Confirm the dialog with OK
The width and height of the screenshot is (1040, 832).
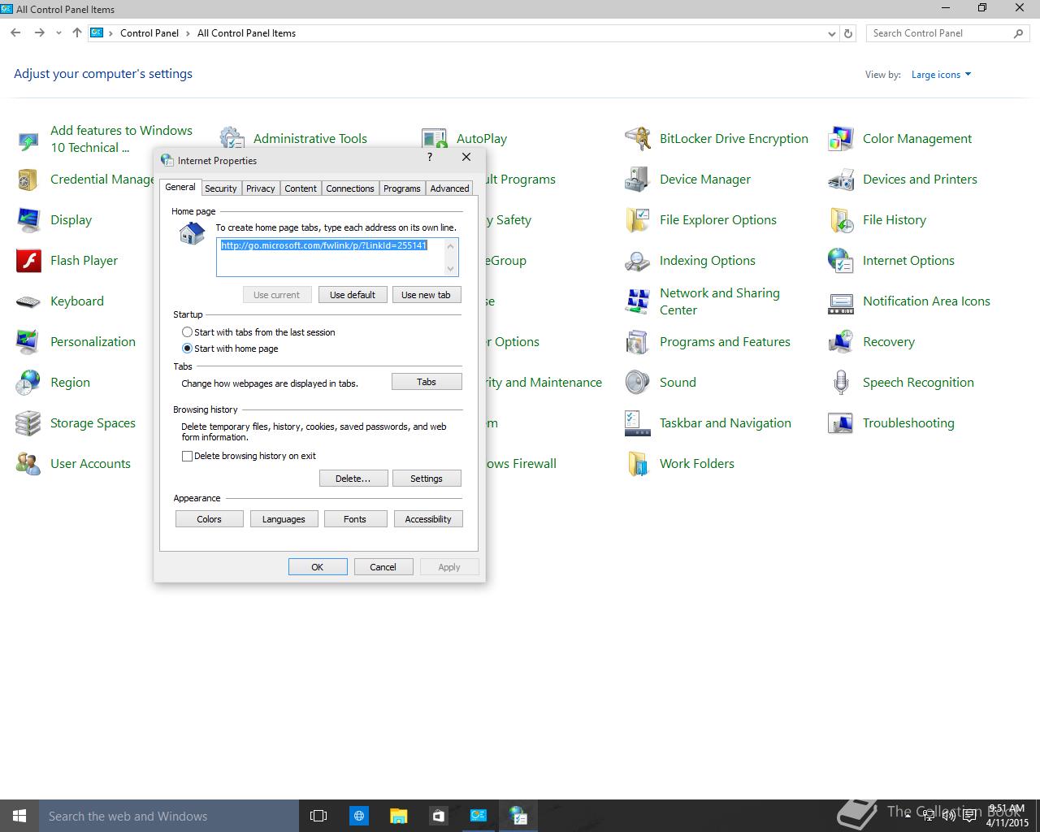click(318, 567)
